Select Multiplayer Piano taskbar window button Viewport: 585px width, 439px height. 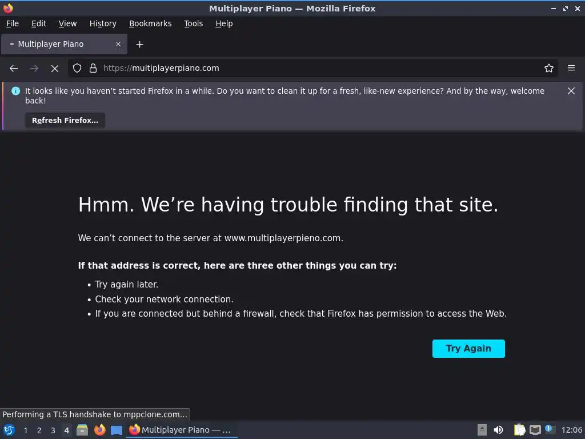[182, 430]
